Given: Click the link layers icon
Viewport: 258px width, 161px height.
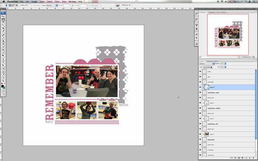Looking at the screenshot, I should tap(231, 158).
